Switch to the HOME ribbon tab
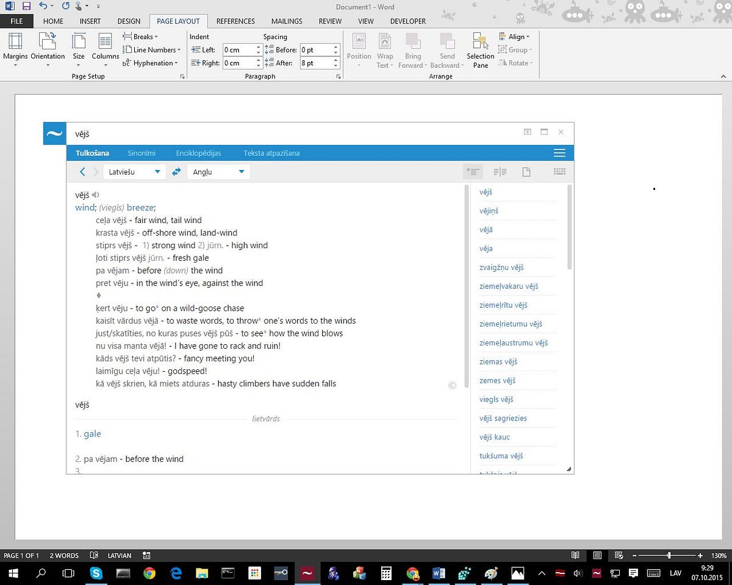Screen dimensions: 732x585 tap(53, 21)
